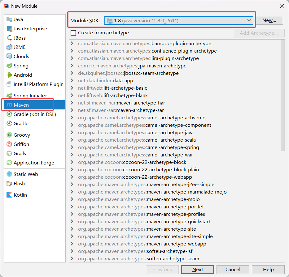Viewport: 289px width, 277px height.
Task: Select Spring Initializr module type label
Action: pos(30,96)
